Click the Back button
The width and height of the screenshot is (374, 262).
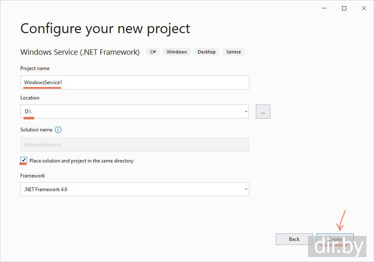(x=294, y=239)
